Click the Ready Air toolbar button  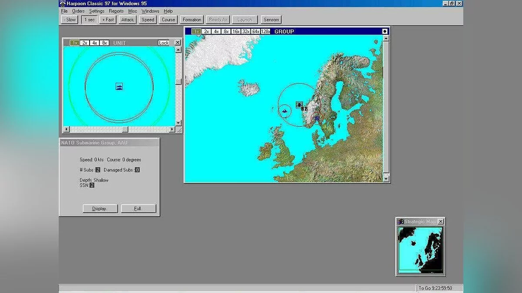(x=218, y=20)
